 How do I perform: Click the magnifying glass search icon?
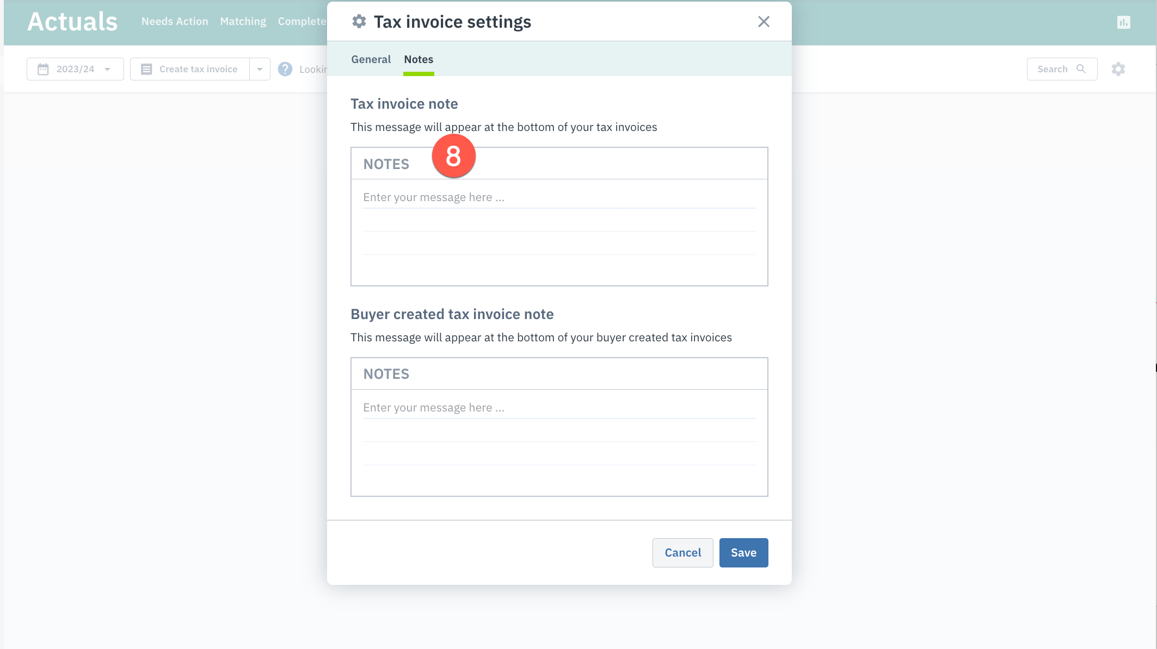click(1081, 69)
